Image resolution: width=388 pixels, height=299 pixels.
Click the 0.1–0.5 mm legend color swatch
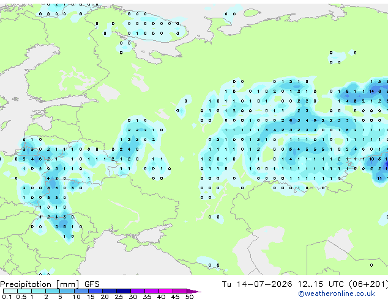10,291
